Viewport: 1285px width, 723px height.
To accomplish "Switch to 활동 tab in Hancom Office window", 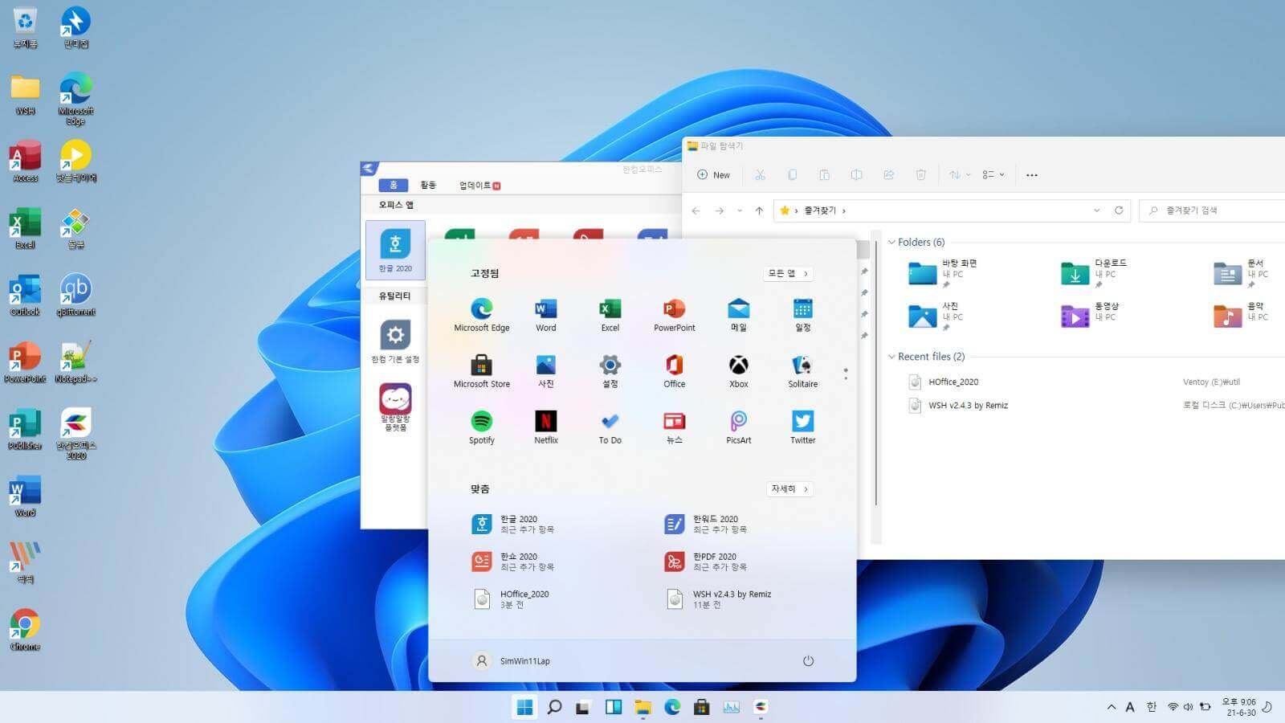I will tap(428, 185).
